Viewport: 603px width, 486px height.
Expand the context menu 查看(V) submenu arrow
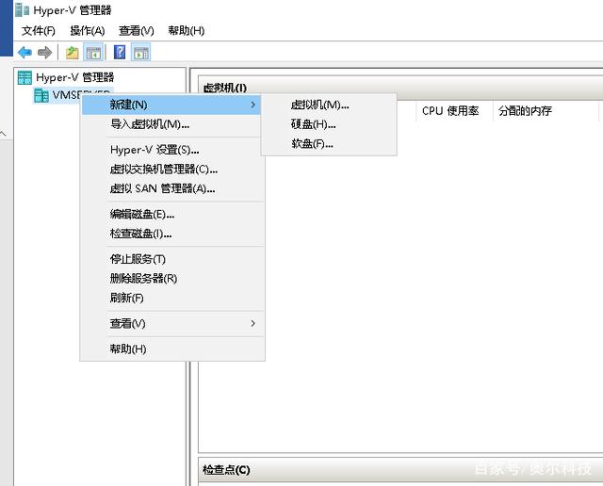tap(253, 323)
